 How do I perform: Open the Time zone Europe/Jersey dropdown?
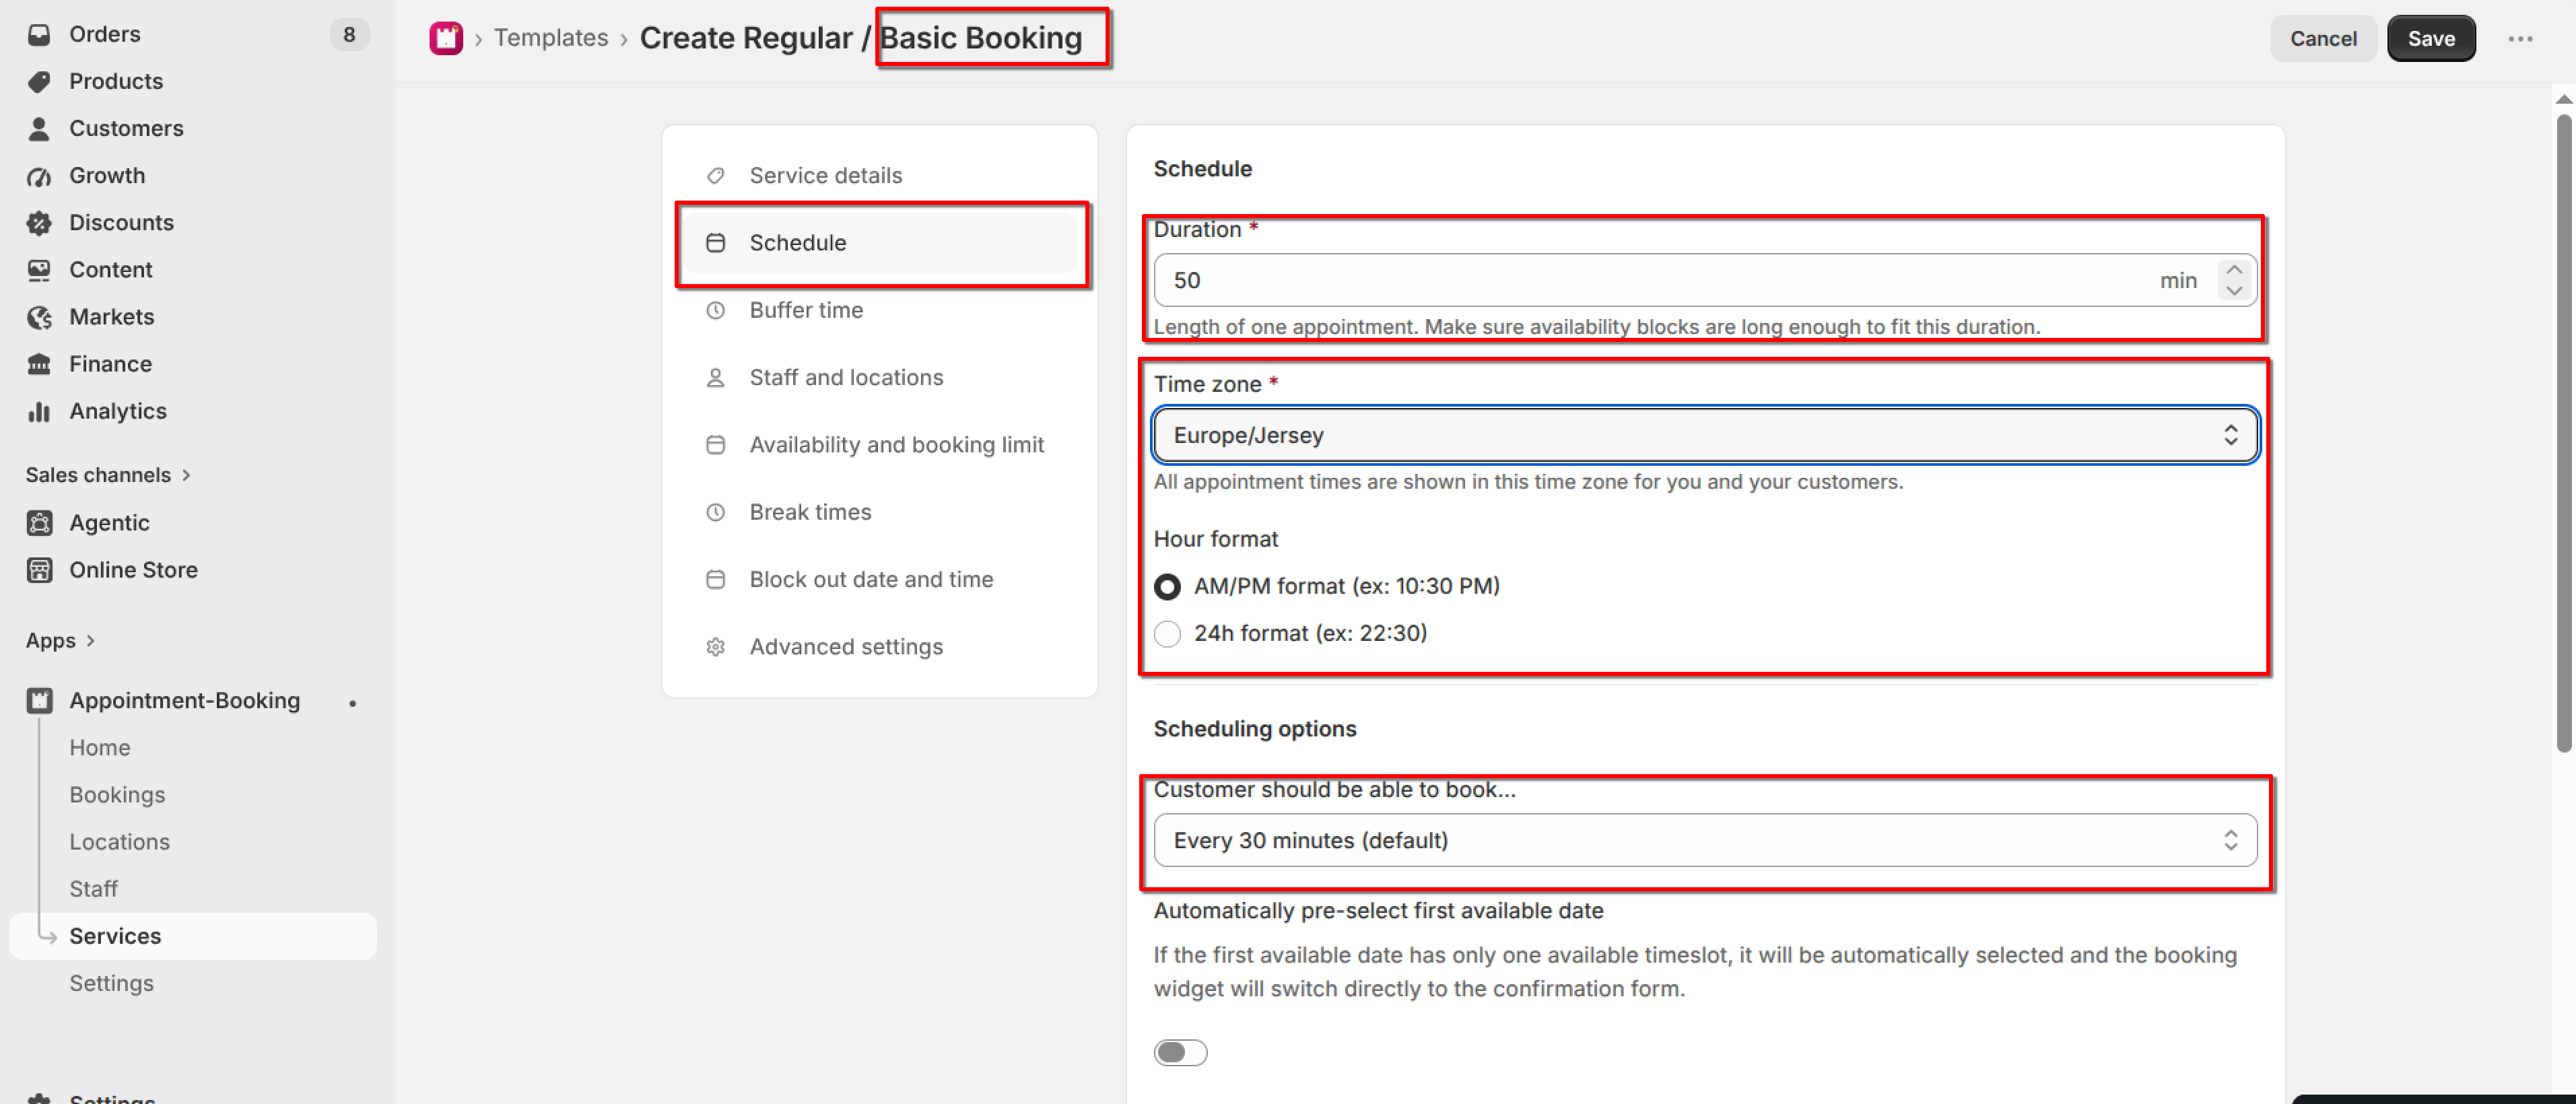click(1704, 434)
